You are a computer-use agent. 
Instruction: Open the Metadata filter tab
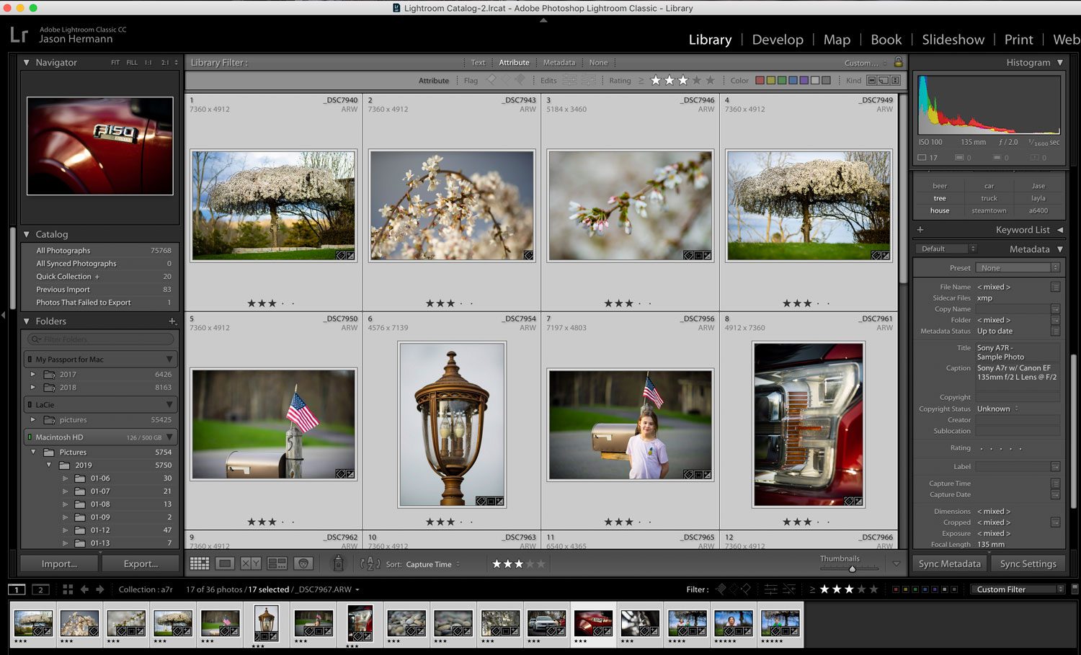tap(559, 63)
